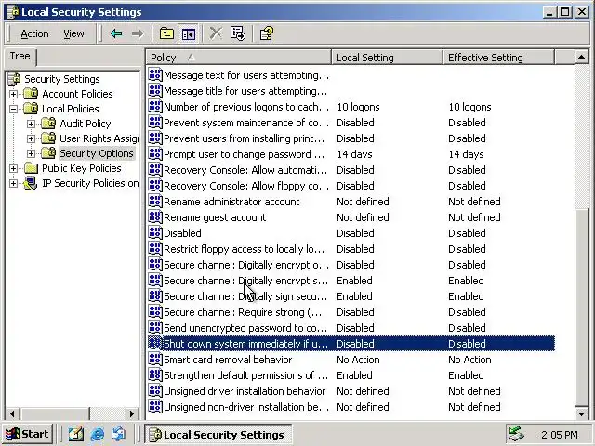Click the Internet Explorer quick launch icon
595x446 pixels.
(98, 434)
